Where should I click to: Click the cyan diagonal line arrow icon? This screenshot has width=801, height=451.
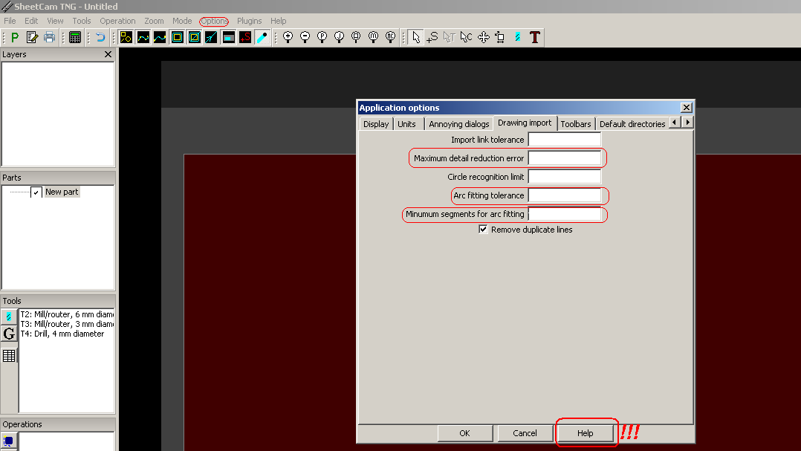(211, 37)
